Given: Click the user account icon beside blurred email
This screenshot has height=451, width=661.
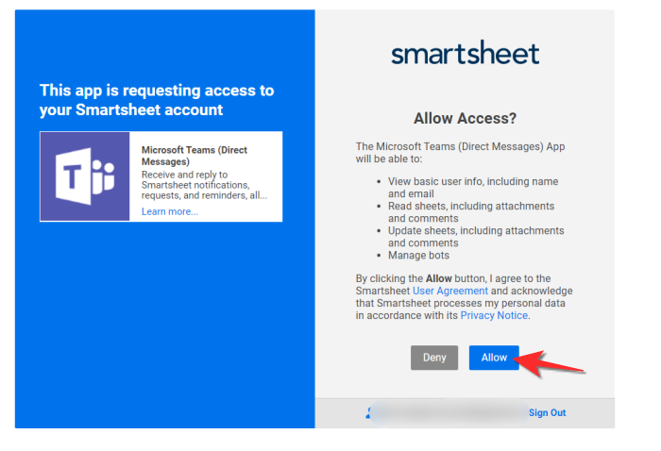Looking at the screenshot, I should coord(369,412).
